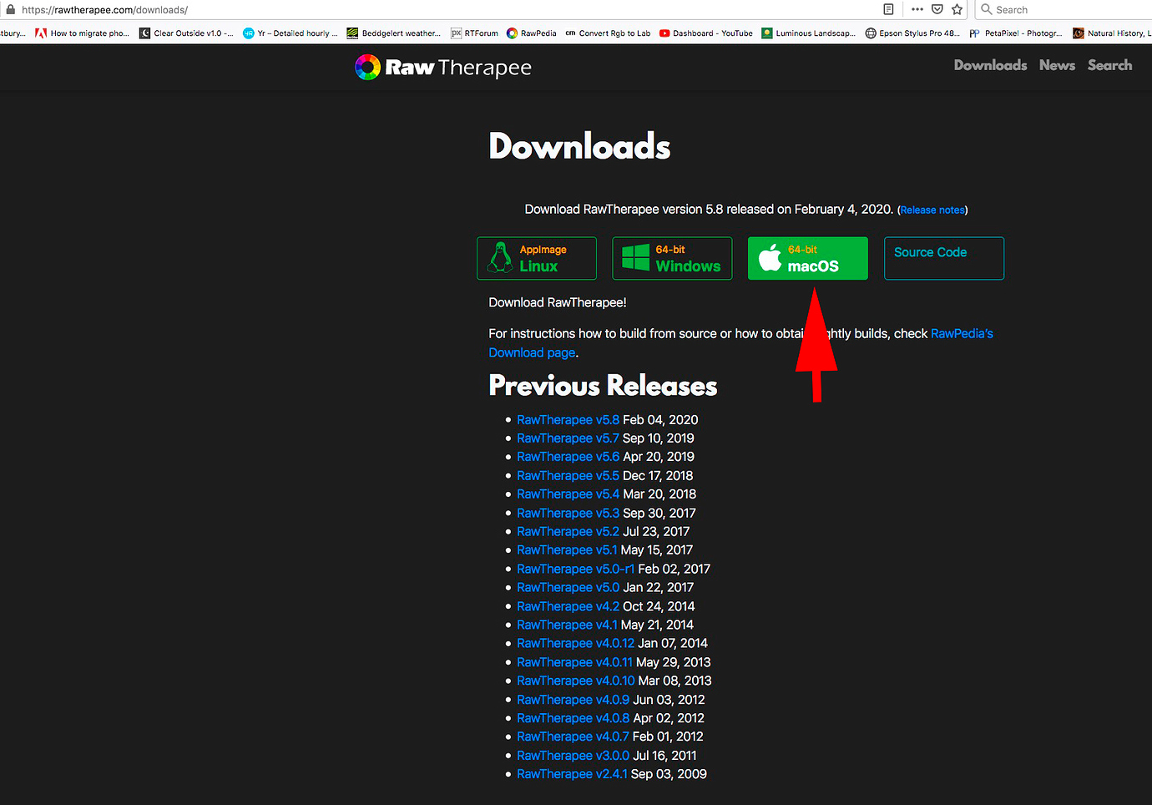The image size is (1152, 805).
Task: Open RawTherapee v5.7 release link
Action: 568,438
